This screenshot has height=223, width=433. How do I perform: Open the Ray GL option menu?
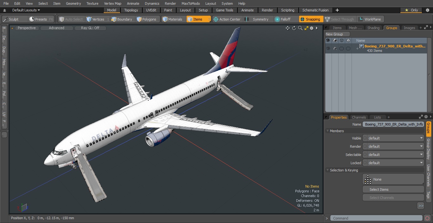point(90,28)
